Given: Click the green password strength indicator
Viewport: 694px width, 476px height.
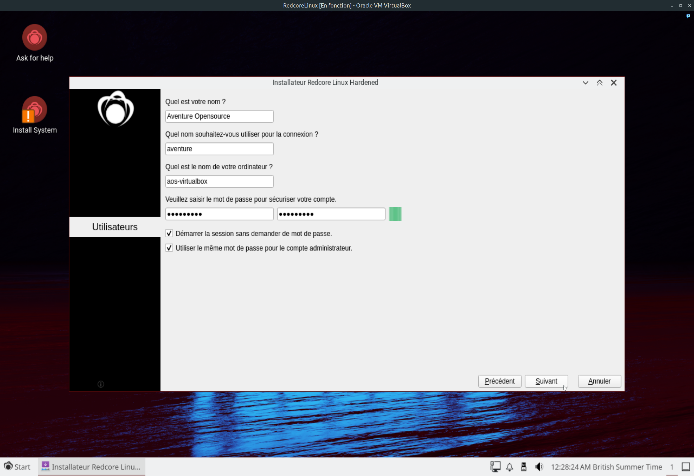Looking at the screenshot, I should coord(395,214).
